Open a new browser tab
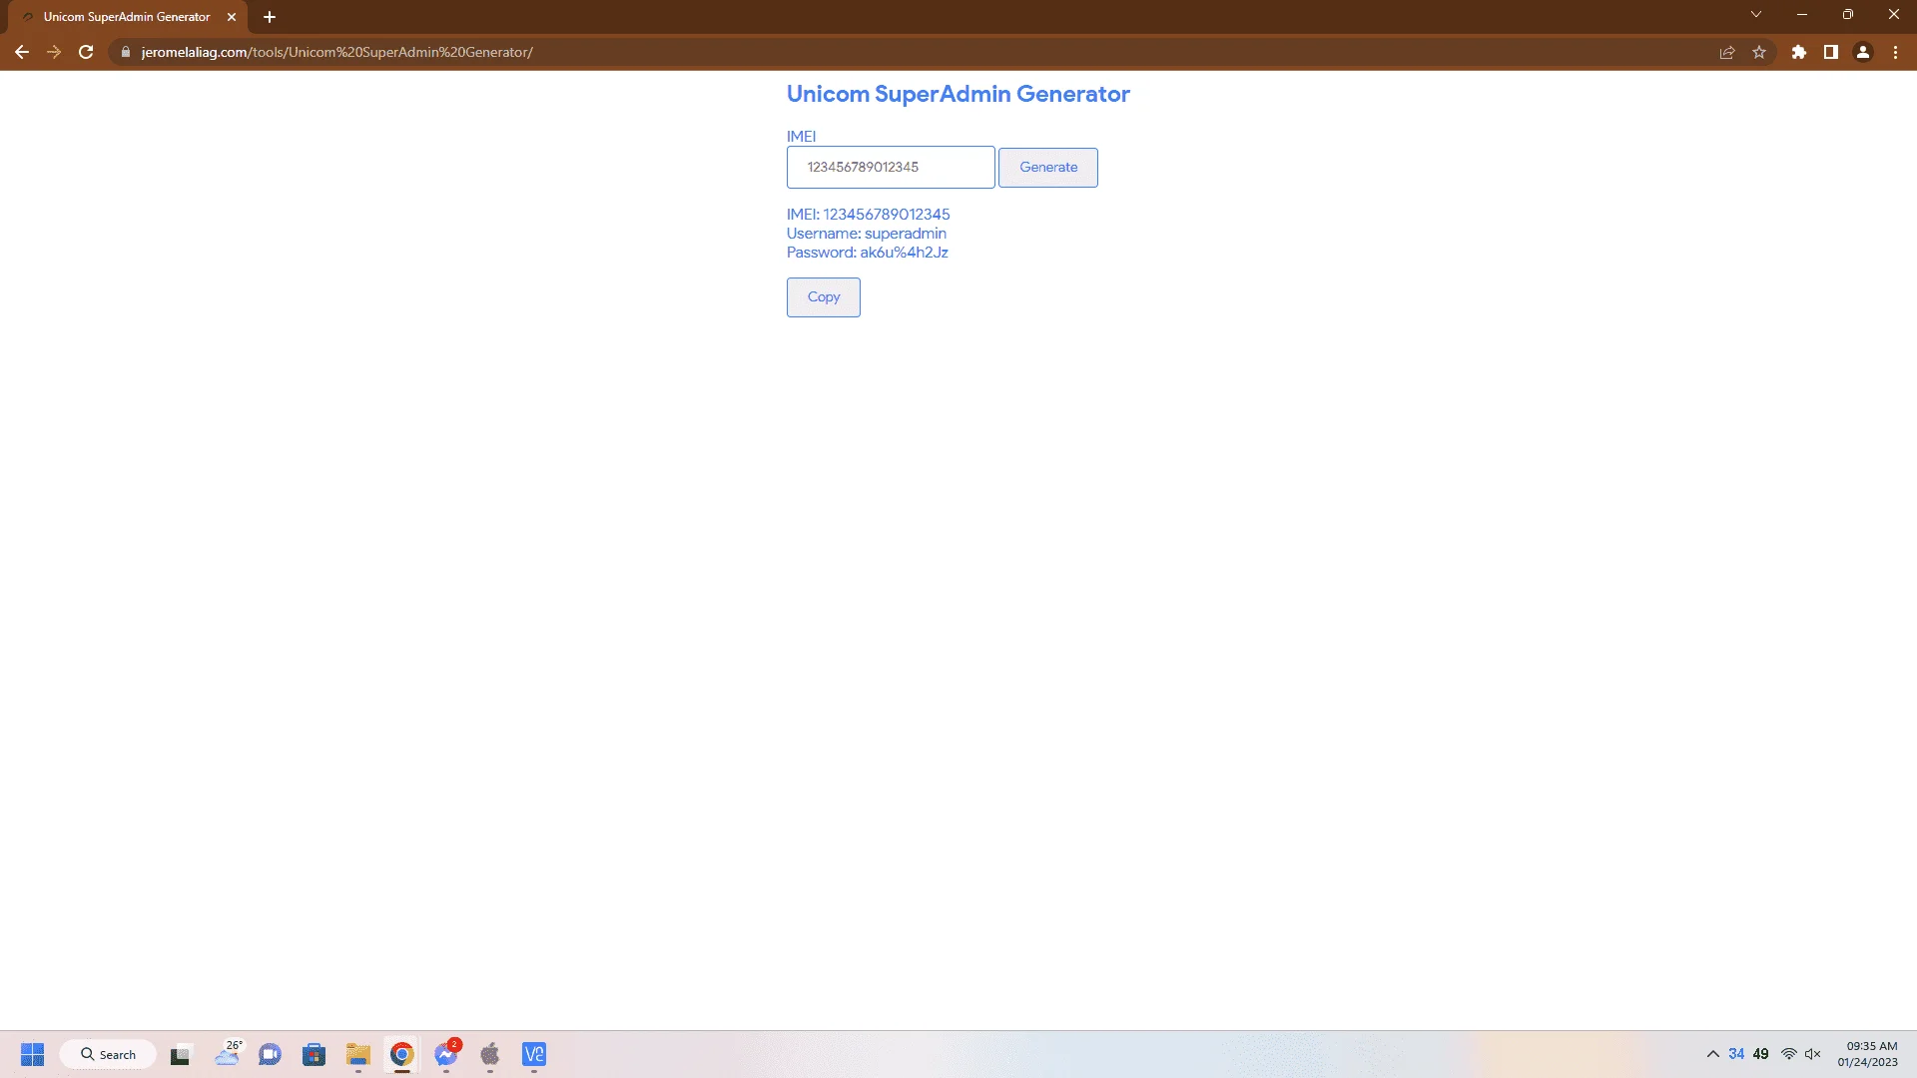Screen dimensions: 1917x1078 (x=270, y=17)
